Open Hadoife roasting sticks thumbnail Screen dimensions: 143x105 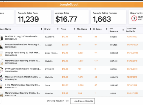point(2,62)
